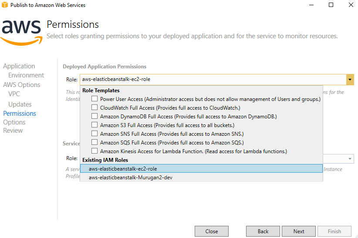Check the Amazon SQS Full Access template
Image resolution: width=358 pixels, height=238 pixels.
click(95, 142)
